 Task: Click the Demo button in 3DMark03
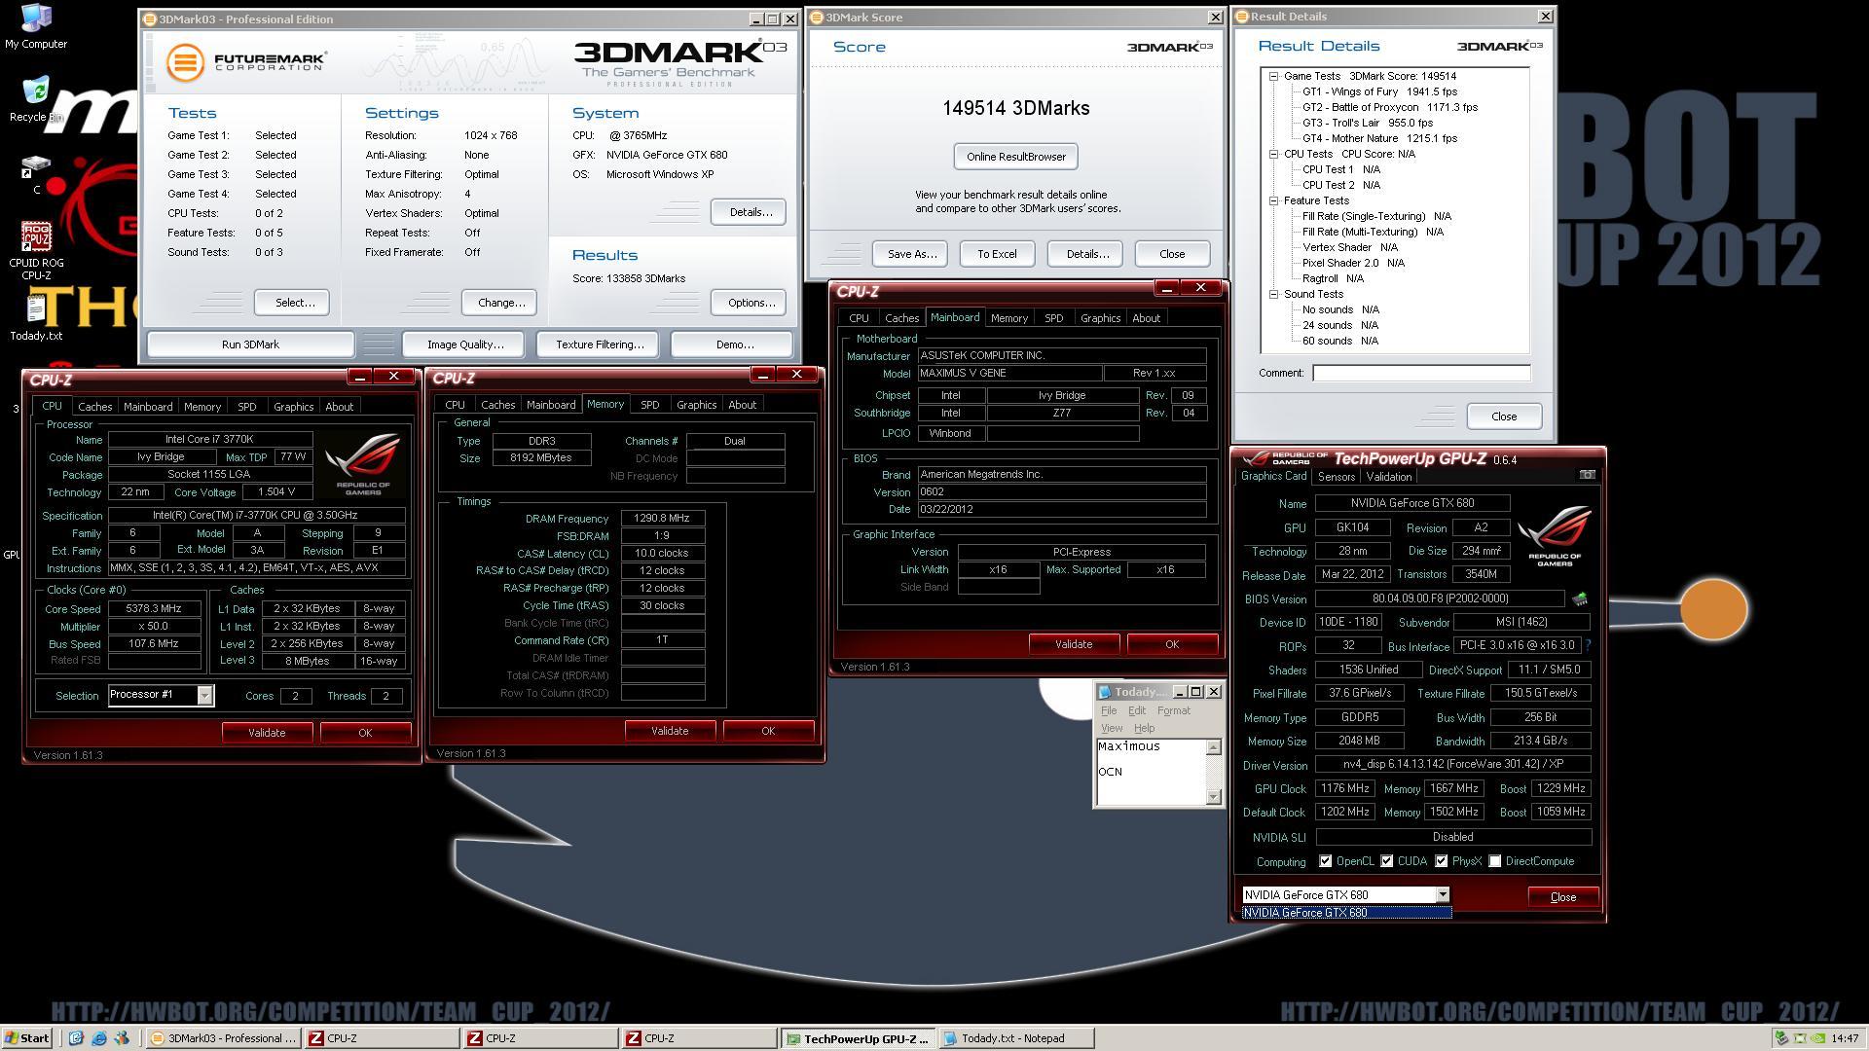coord(734,344)
